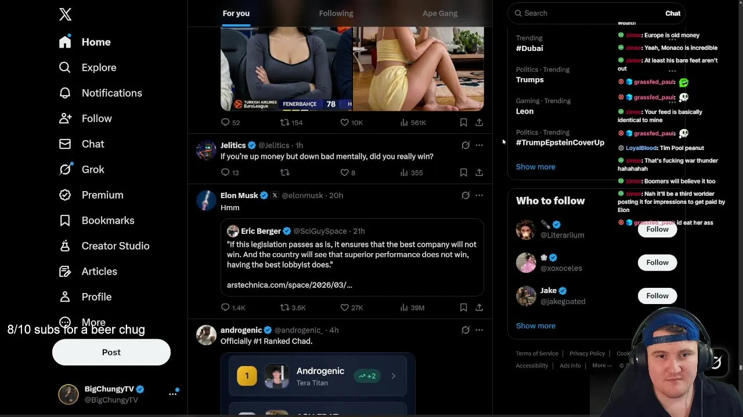View analytics of 561K views post
Viewport: 743px width, 417px height.
(x=413, y=122)
